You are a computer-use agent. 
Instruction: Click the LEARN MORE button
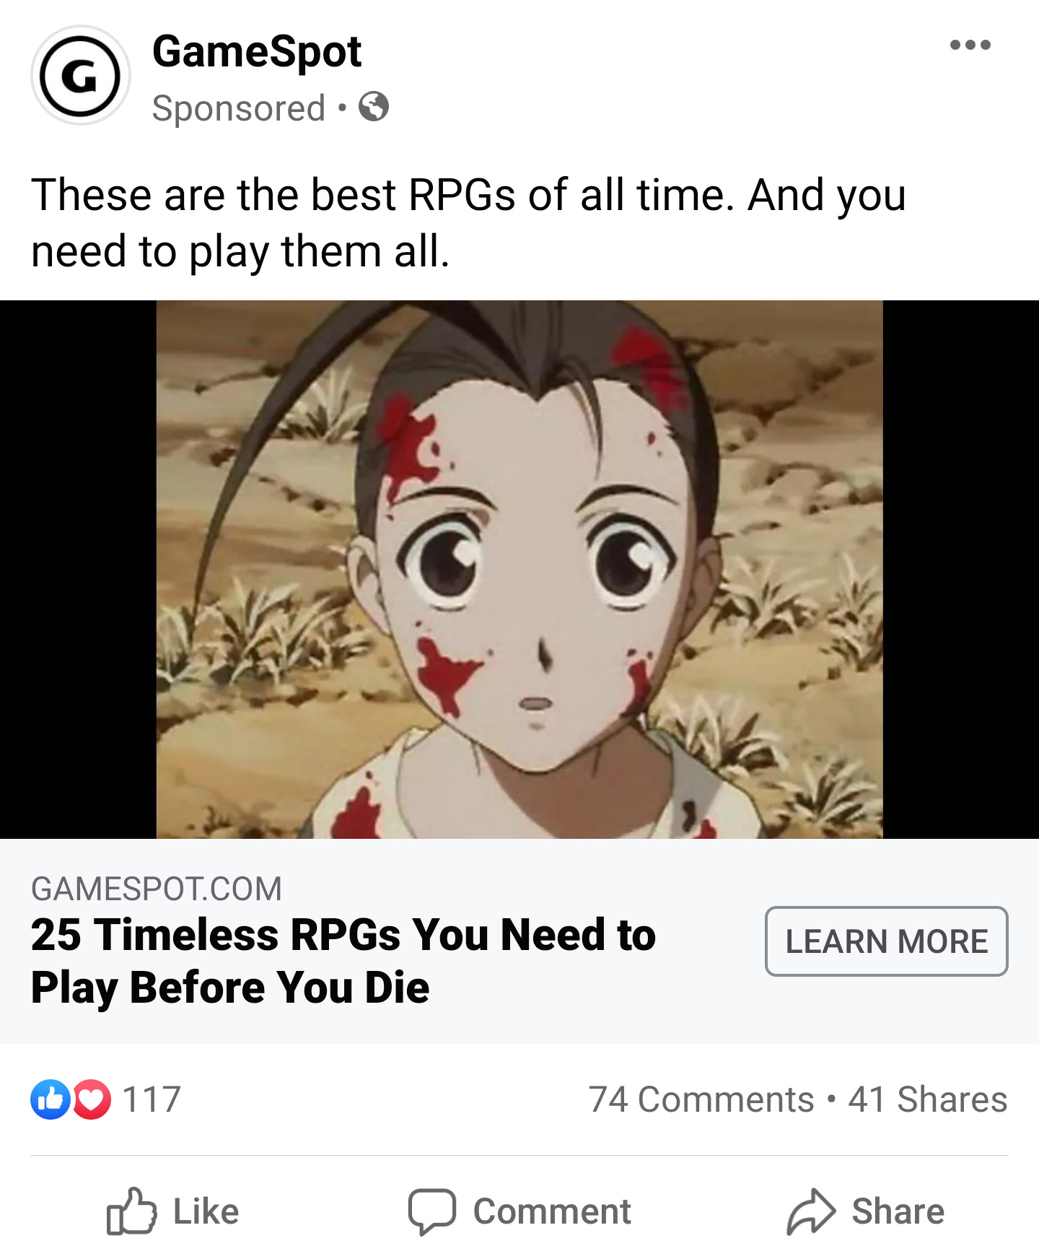point(886,941)
